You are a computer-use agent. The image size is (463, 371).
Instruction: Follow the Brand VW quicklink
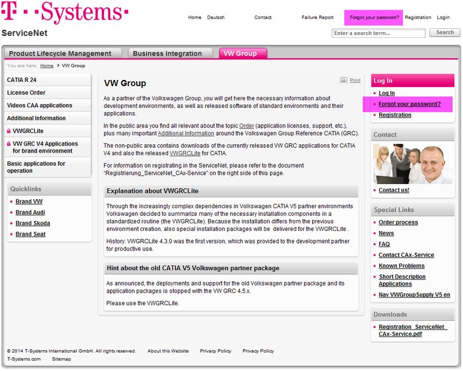29,202
